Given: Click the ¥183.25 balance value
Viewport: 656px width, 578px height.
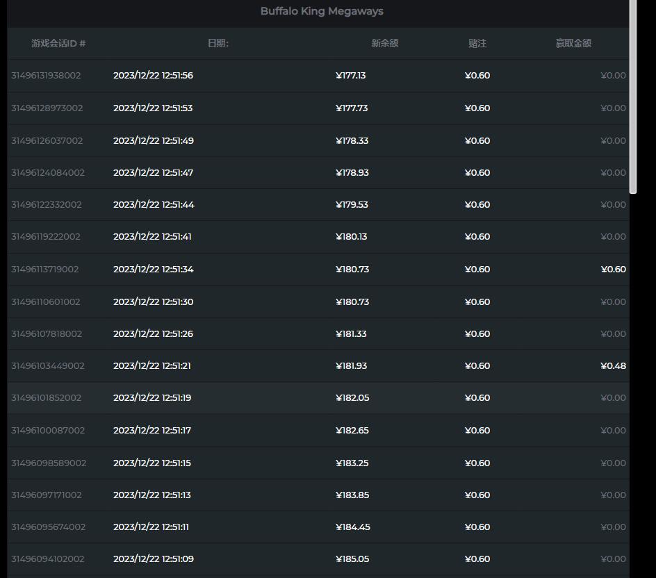Looking at the screenshot, I should (x=352, y=463).
